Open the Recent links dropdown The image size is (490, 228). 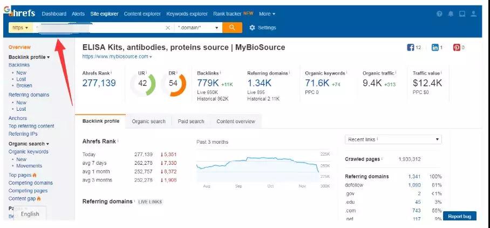(393, 139)
